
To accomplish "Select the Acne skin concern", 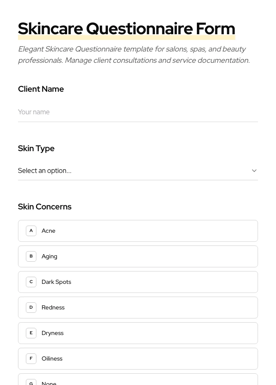I will pos(138,231).
